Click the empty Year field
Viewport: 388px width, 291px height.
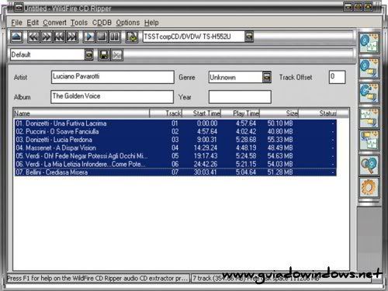pyautogui.click(x=240, y=97)
